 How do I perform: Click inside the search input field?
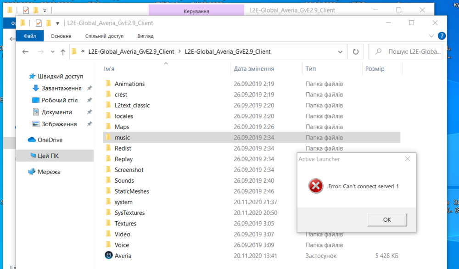(409, 51)
